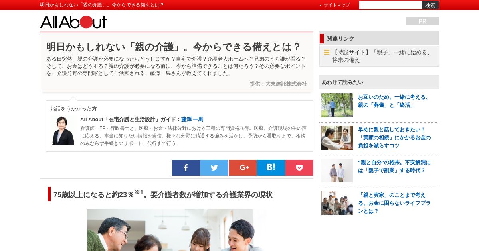Open article about 親子で副業する時代
Screen dimensions: 479x251
pyautogui.click(x=394, y=166)
